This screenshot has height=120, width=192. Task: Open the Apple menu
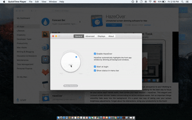pyautogui.click(x=4, y=2)
